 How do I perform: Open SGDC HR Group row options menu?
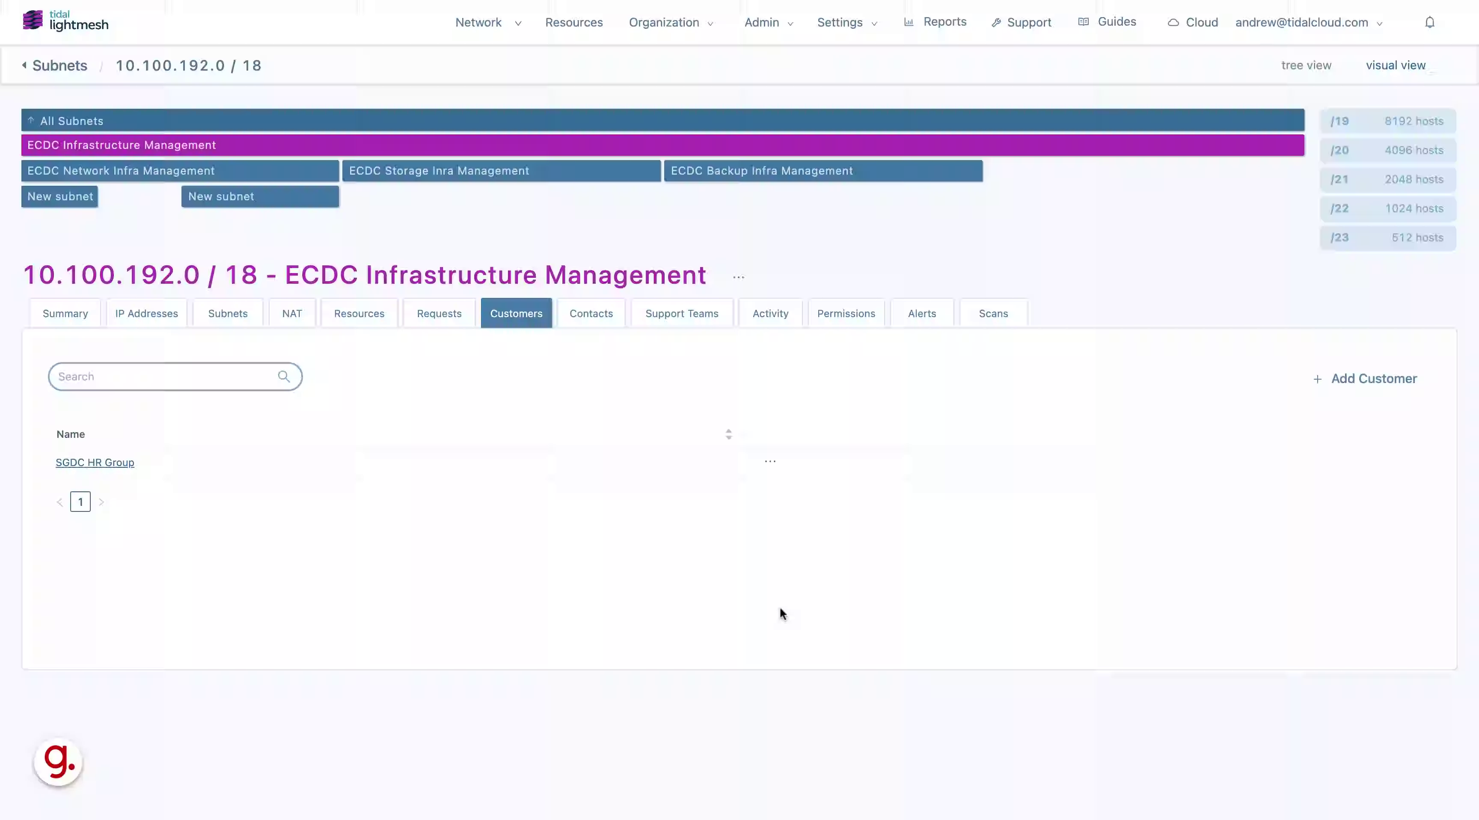tap(770, 461)
